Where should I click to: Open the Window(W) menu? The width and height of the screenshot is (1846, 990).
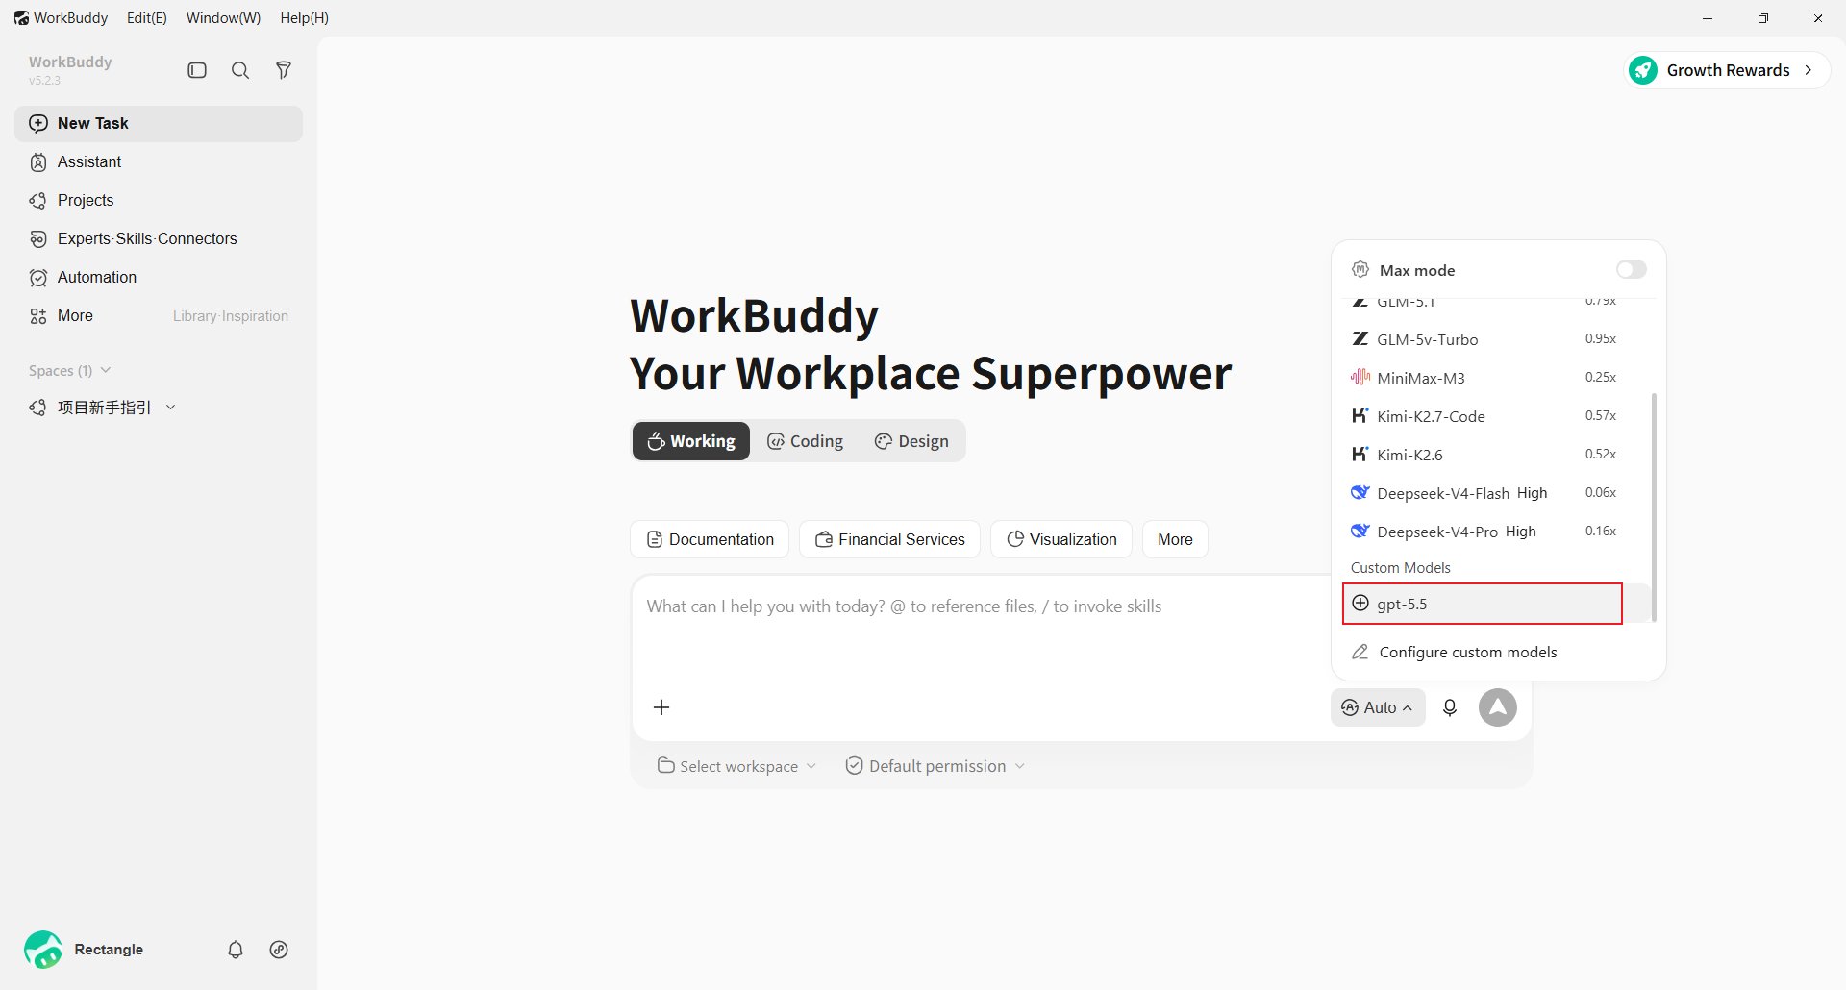[x=223, y=18]
